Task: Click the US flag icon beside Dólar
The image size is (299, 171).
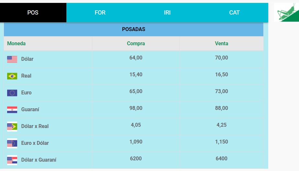Action: click(x=12, y=59)
